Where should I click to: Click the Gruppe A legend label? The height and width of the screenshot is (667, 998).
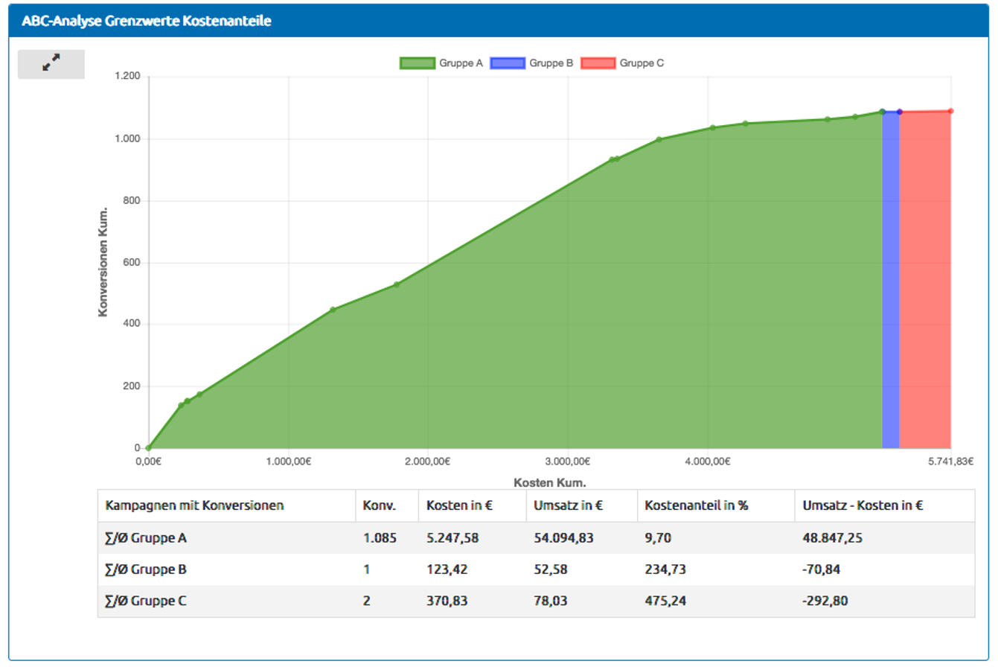461,63
